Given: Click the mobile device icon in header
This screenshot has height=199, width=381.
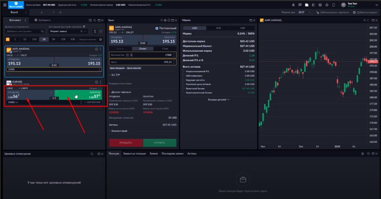Looking at the screenshot, I should [x=334, y=5].
